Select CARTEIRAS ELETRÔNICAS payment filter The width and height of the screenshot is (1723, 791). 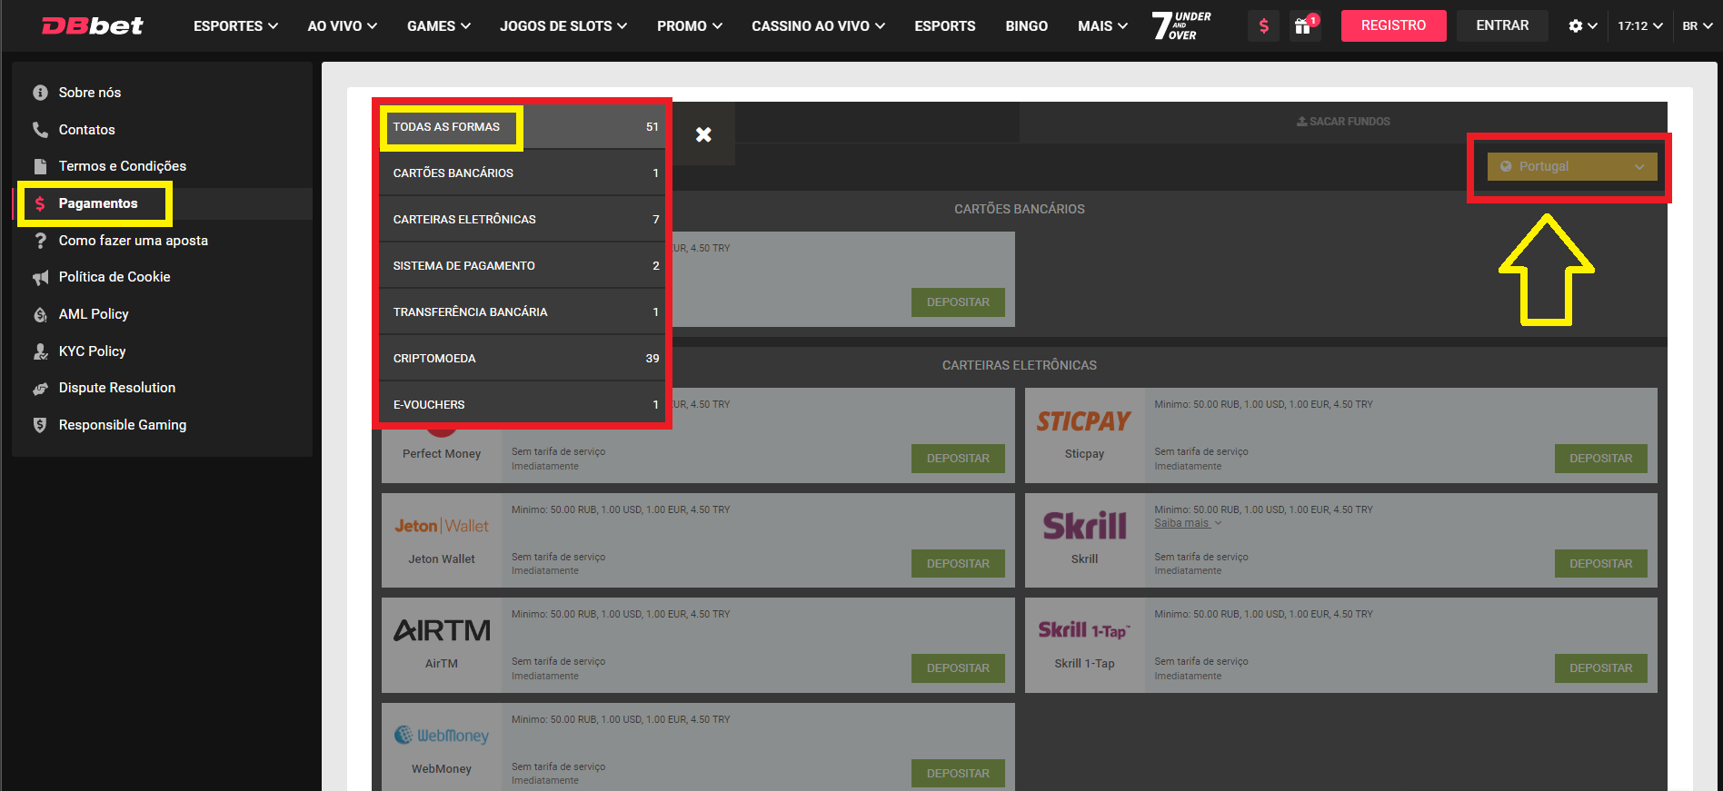coord(523,219)
